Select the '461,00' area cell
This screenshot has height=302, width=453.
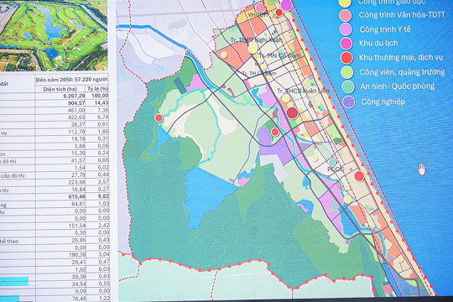pos(76,110)
